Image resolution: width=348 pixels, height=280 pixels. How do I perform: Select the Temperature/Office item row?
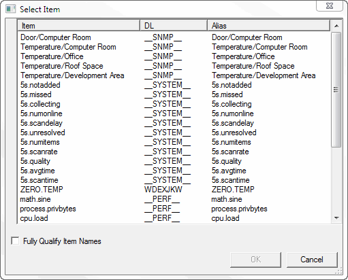174,56
